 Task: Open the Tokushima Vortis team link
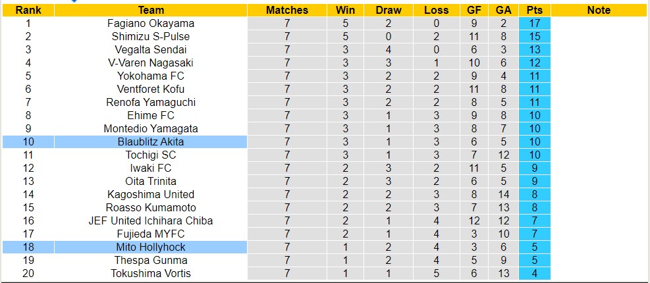tap(151, 273)
